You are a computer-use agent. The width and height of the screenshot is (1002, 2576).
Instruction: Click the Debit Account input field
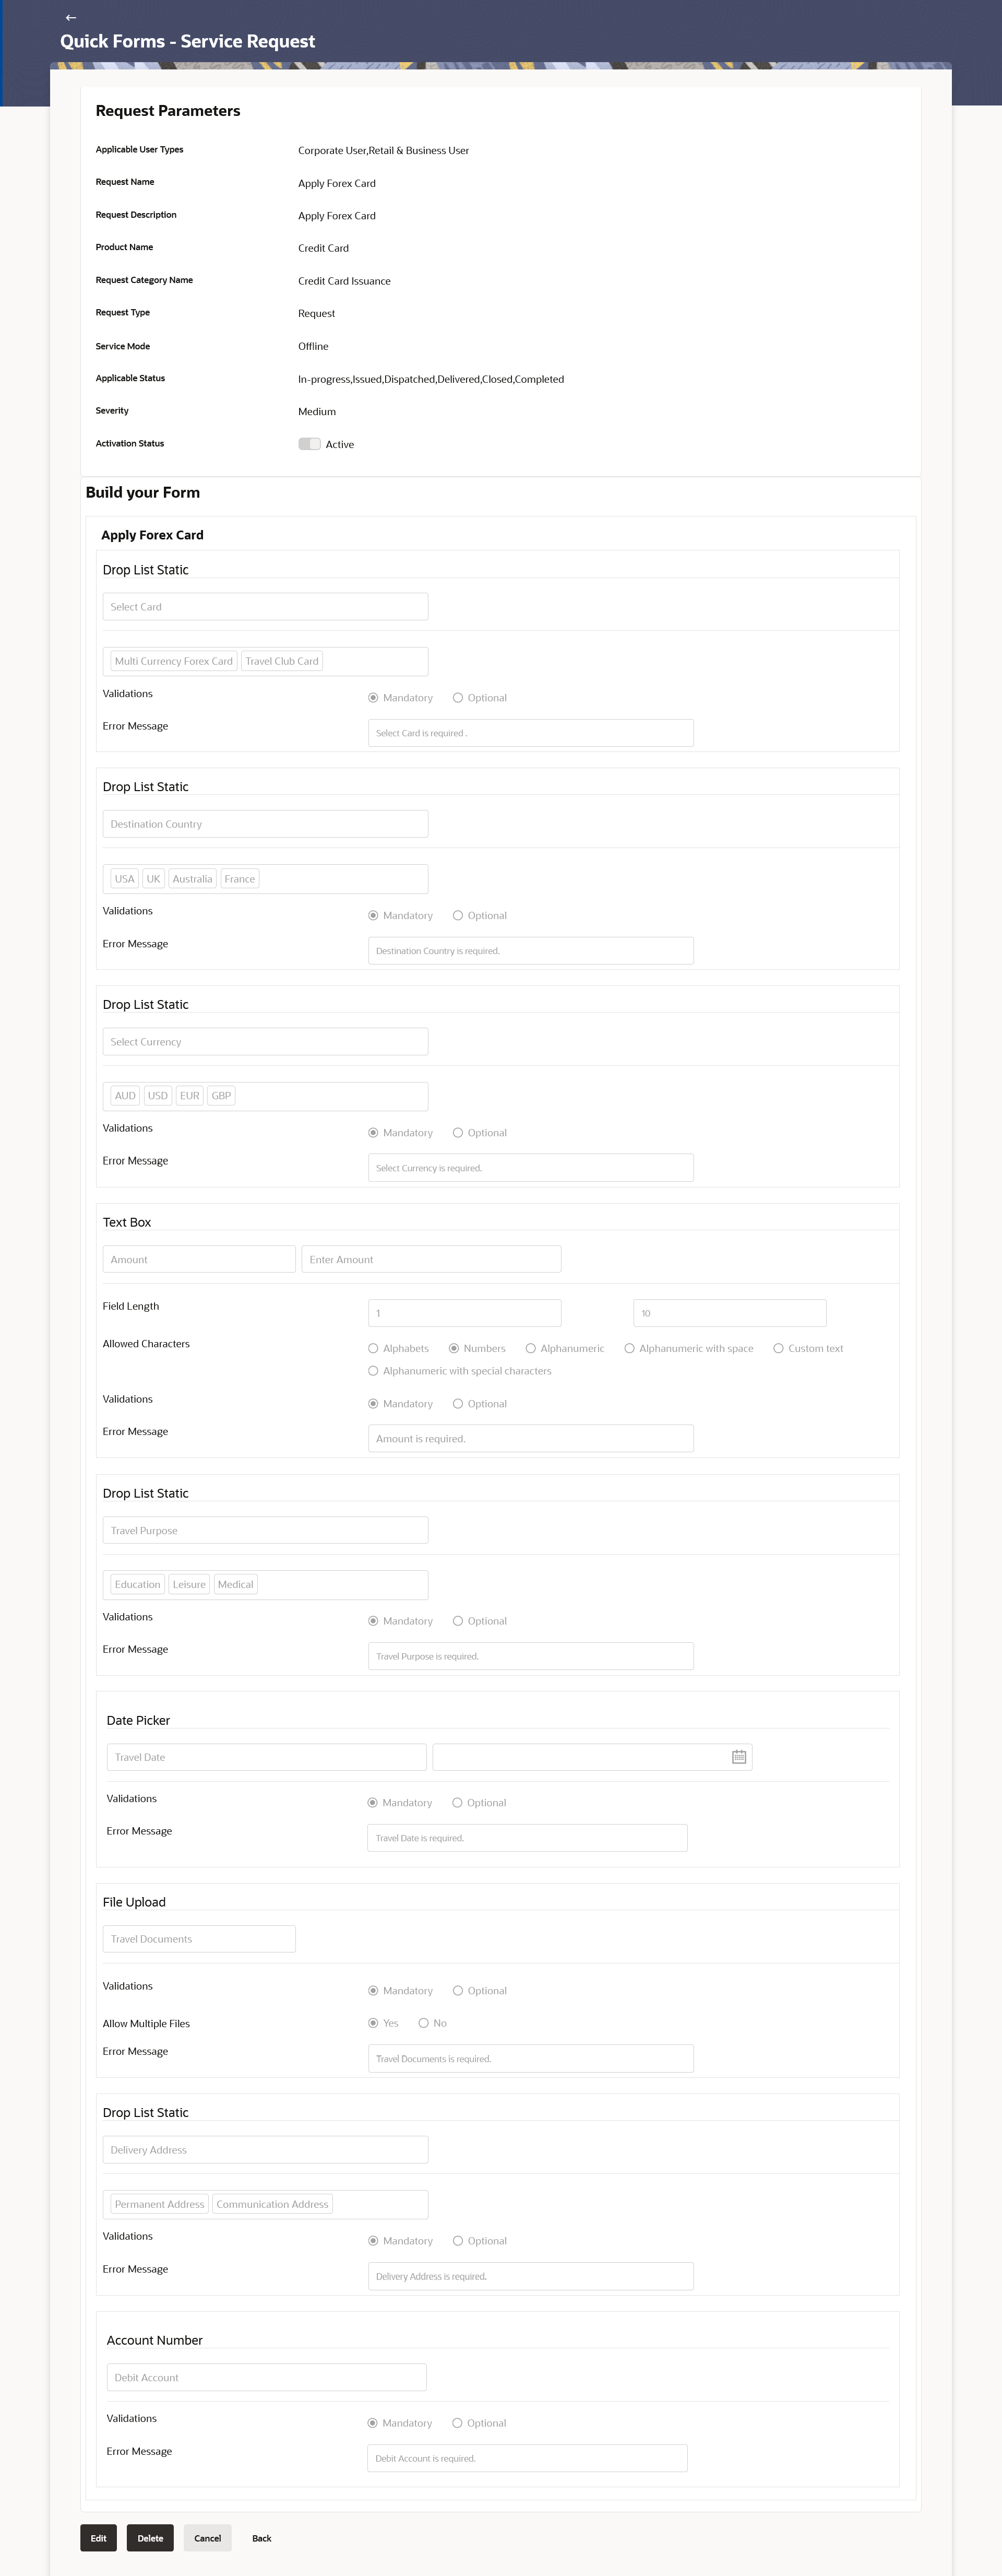pyautogui.click(x=266, y=2377)
